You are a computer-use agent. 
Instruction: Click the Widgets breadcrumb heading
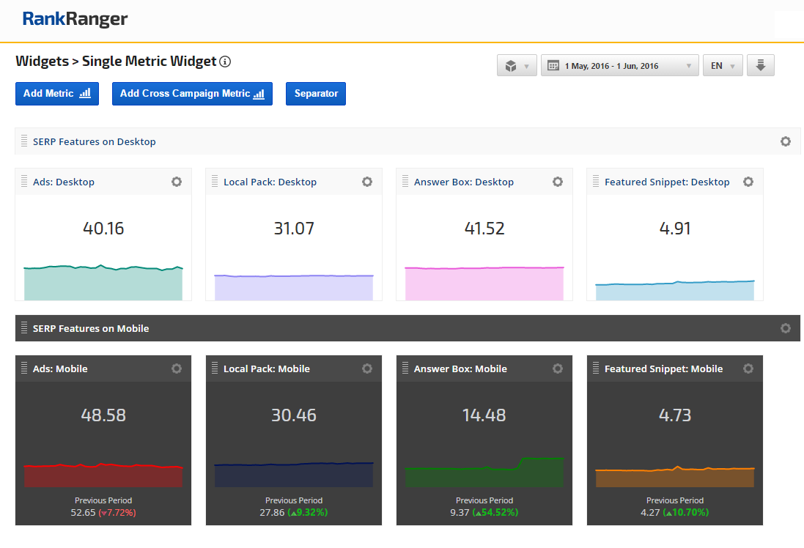click(42, 62)
